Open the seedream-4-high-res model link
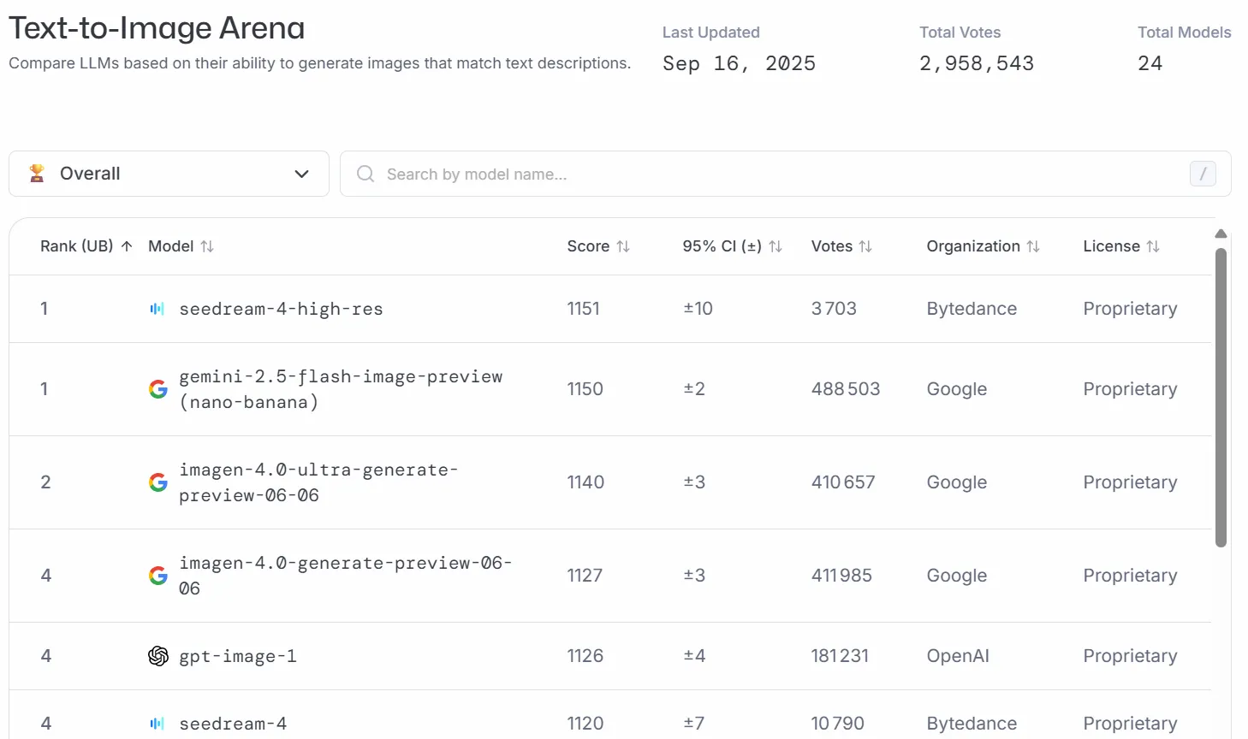Image resolution: width=1248 pixels, height=739 pixels. point(281,309)
